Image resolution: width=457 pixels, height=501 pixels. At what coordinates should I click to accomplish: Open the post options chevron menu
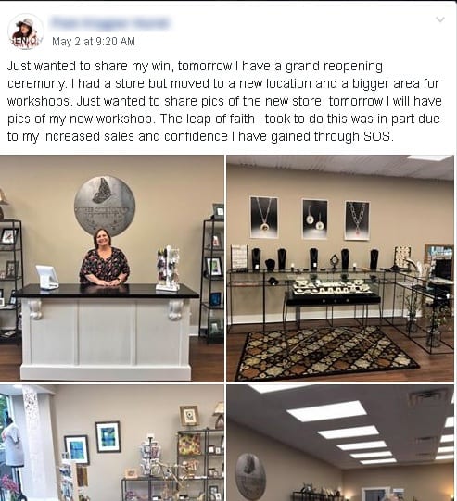440,19
